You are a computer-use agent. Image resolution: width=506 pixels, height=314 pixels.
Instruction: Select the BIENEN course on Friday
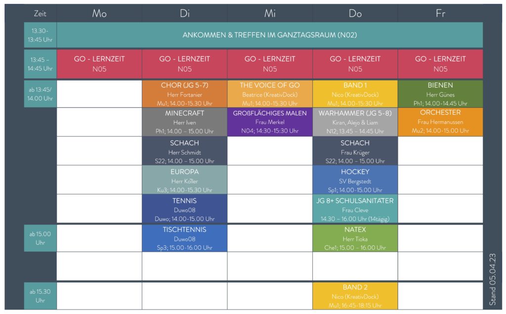point(440,93)
